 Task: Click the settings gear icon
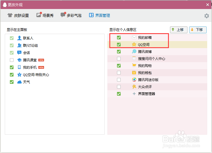point(207,16)
